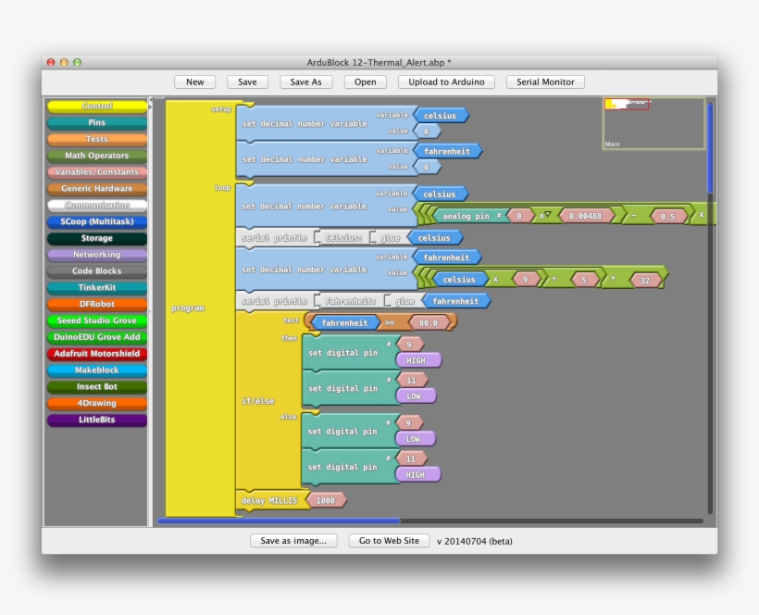The image size is (759, 615).
Task: Click the horizontal canvas scrollbar
Action: (x=278, y=521)
